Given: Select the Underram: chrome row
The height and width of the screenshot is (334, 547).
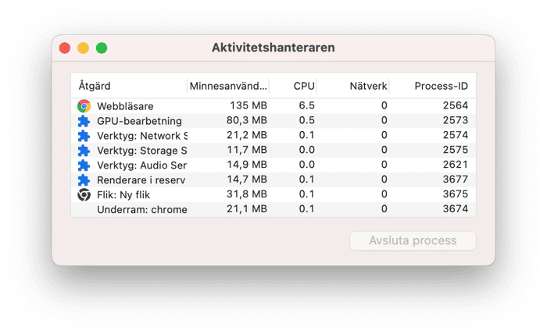Looking at the screenshot, I should (x=273, y=209).
